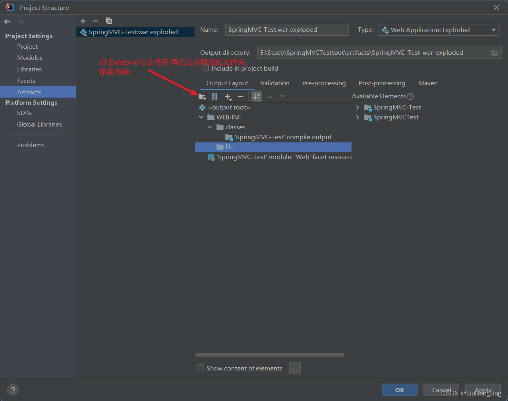Select 'SpringMVC-Test' compile output row
This screenshot has height=401, width=508.
[x=273, y=137]
